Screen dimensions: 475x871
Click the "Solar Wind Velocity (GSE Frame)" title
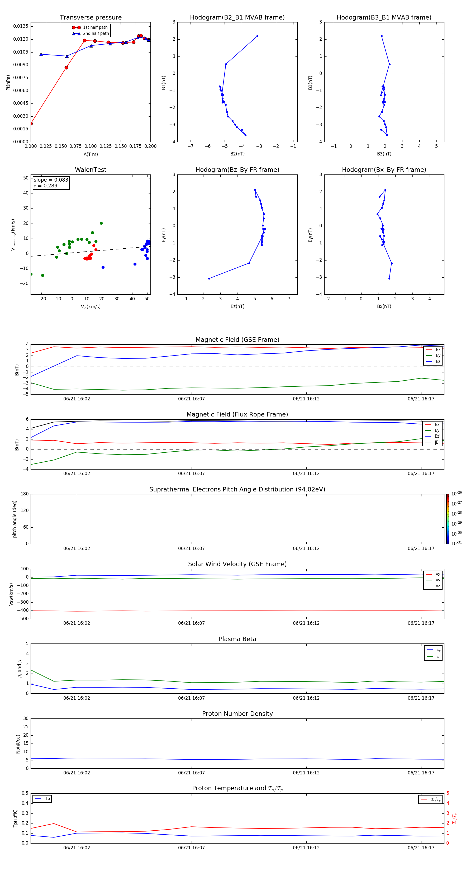pyautogui.click(x=237, y=564)
